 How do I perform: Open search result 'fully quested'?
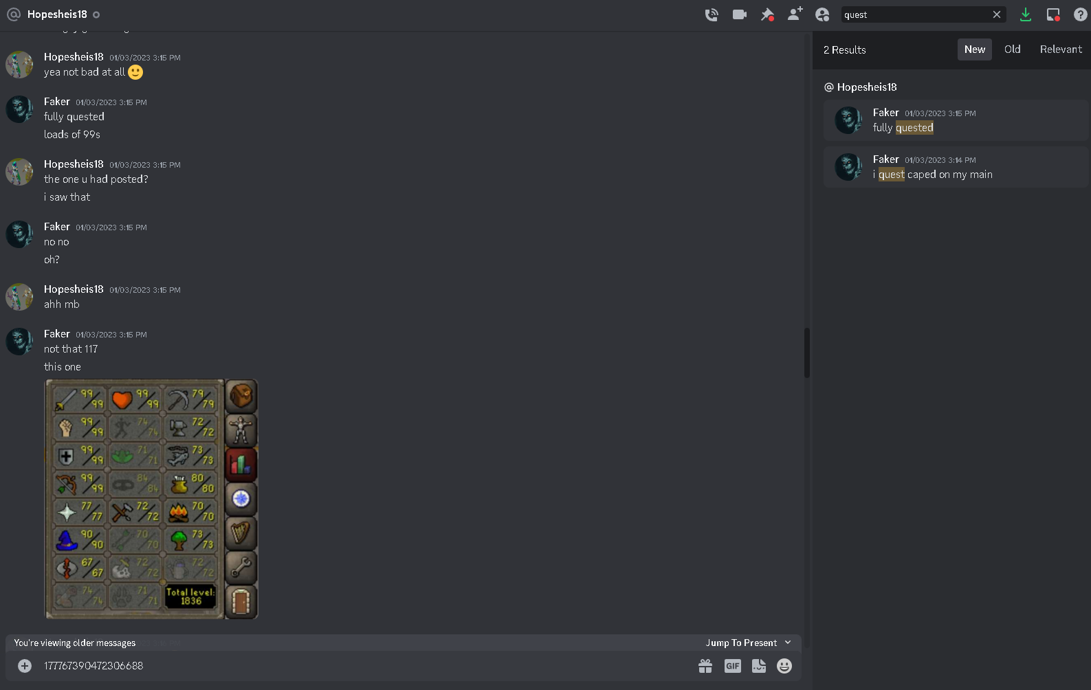956,120
